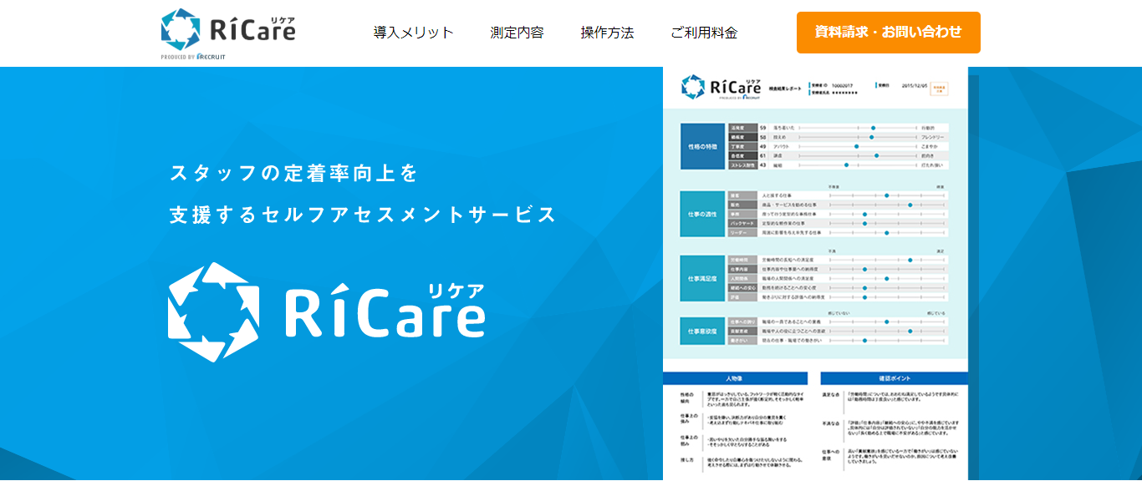Click the 確認ポイント heading in the sample report

(x=893, y=378)
